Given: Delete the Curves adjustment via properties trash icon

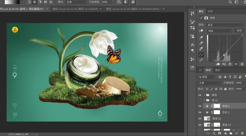Looking at the screenshot, I should coord(242,64).
